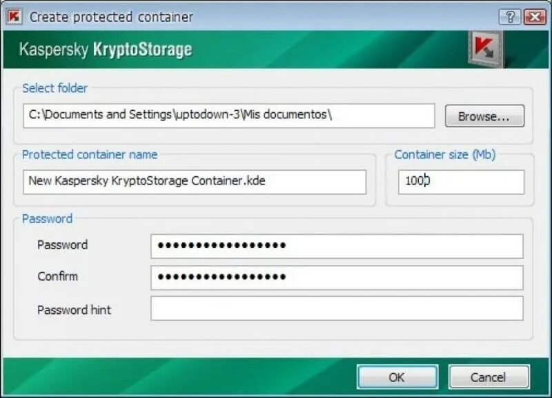Click the Select folder path field

229,116
